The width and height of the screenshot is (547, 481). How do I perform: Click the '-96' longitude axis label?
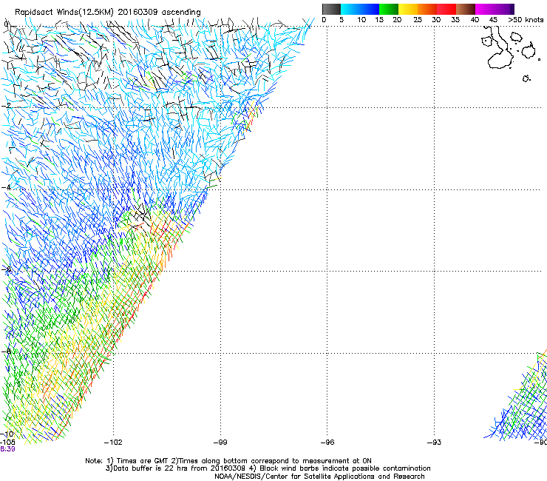(x=327, y=443)
